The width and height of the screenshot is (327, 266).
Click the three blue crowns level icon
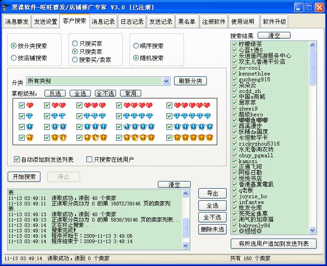click(95, 127)
